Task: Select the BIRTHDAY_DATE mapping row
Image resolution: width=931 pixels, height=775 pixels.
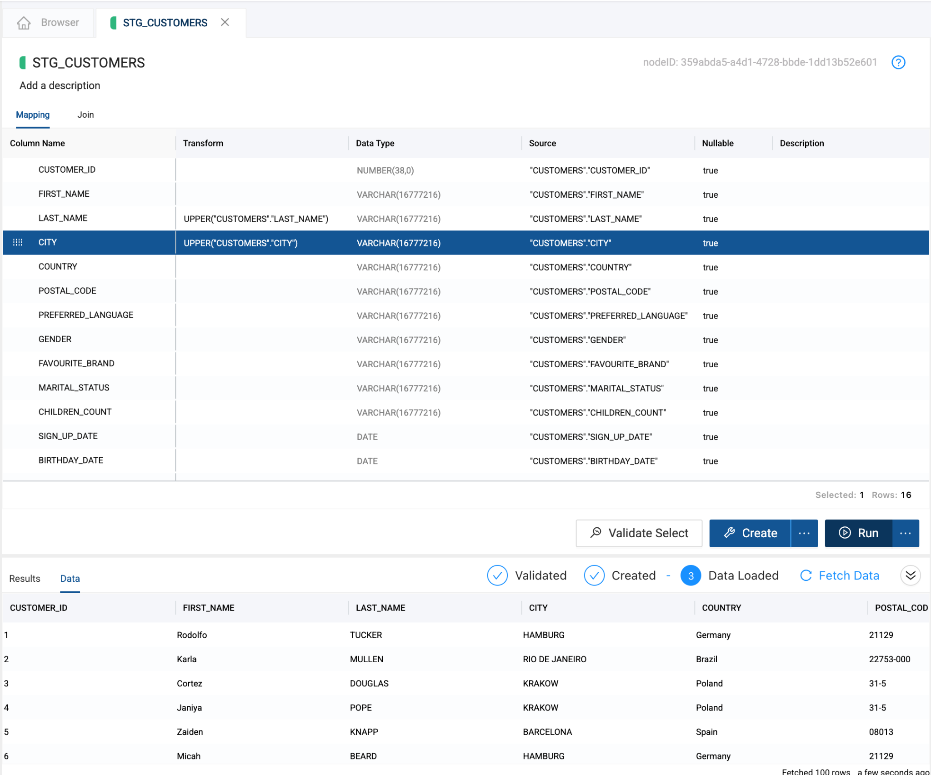Action: pos(465,461)
